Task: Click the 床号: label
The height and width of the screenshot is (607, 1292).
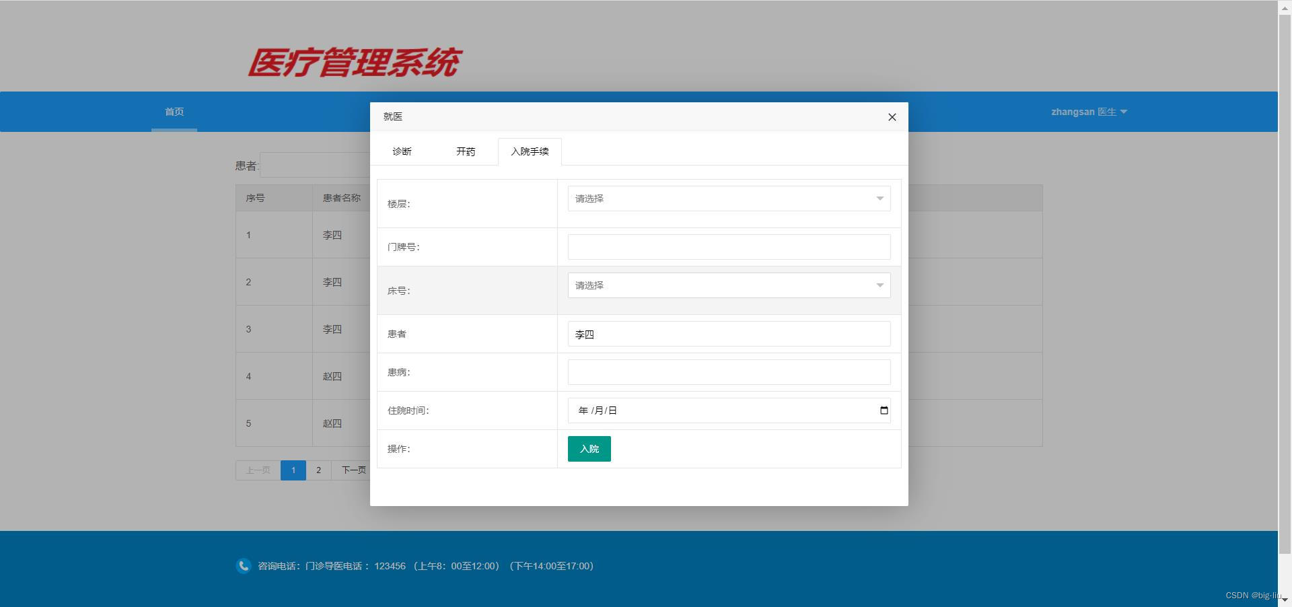Action: point(398,291)
